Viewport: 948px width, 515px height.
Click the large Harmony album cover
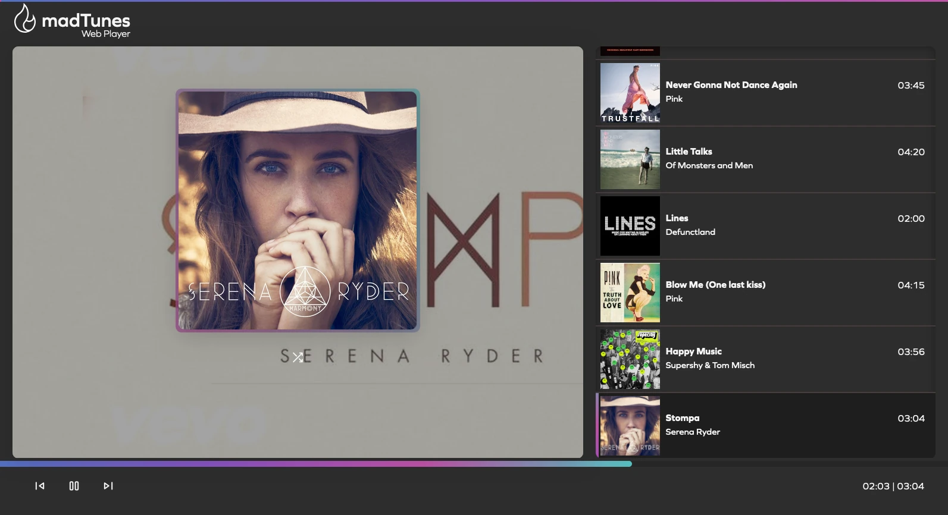click(298, 211)
